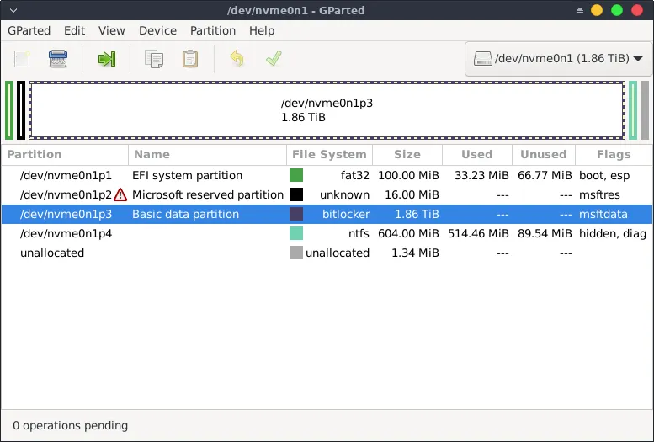654x442 pixels.
Task: Click the teal ntfs color swatch
Action: [296, 233]
